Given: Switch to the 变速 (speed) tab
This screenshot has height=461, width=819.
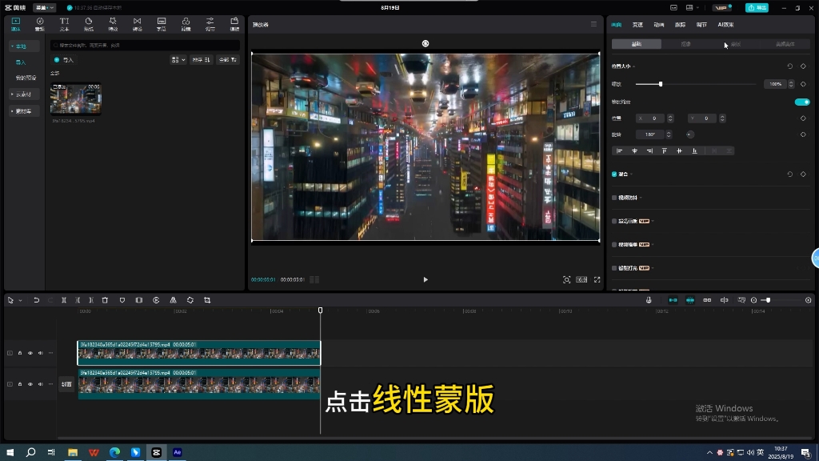Looking at the screenshot, I should (637, 25).
